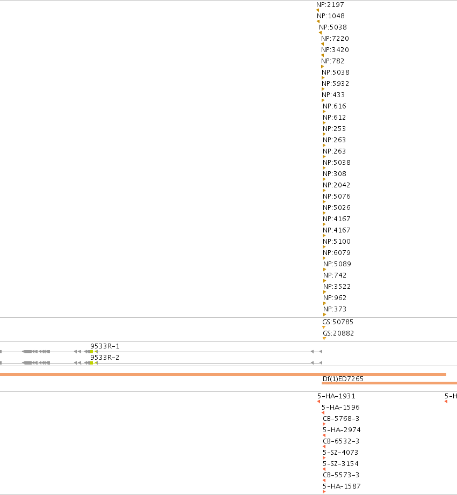Open the 5-HA-1931 insertion label
457x495 pixels.
336,396
